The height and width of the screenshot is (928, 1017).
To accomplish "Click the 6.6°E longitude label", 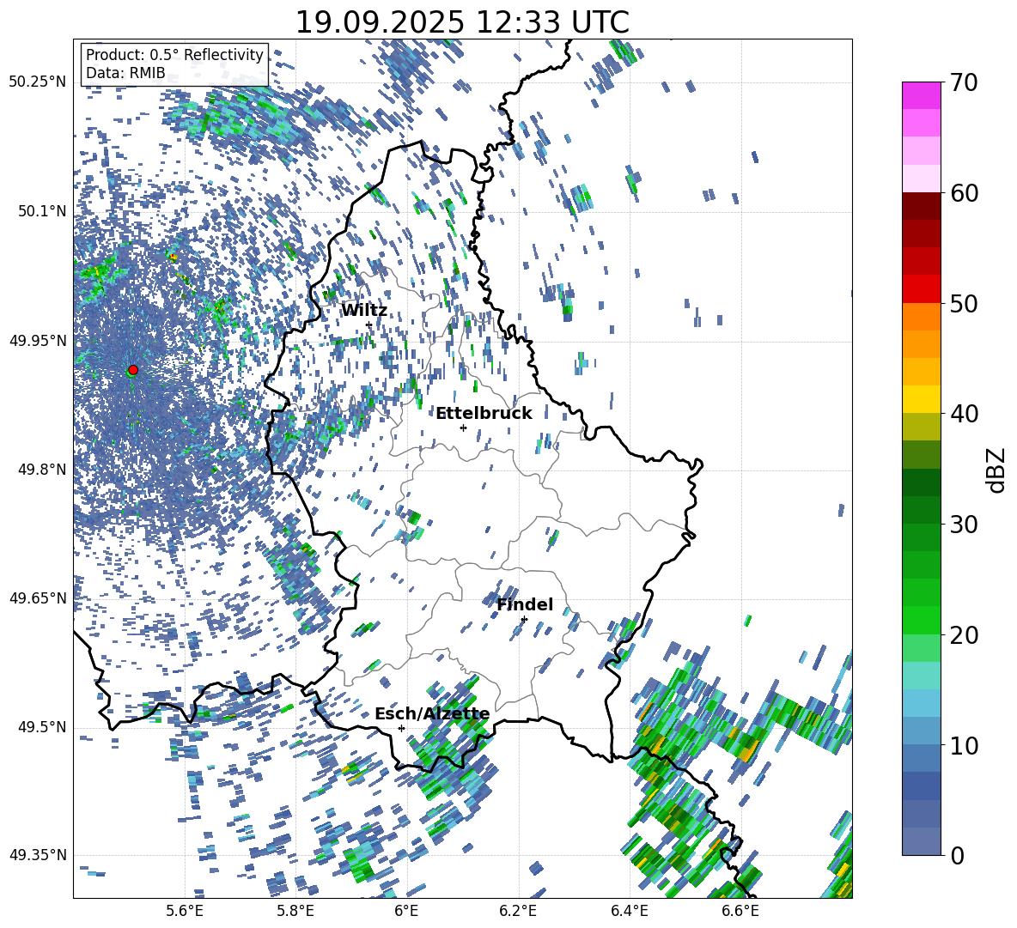I will point(740,912).
